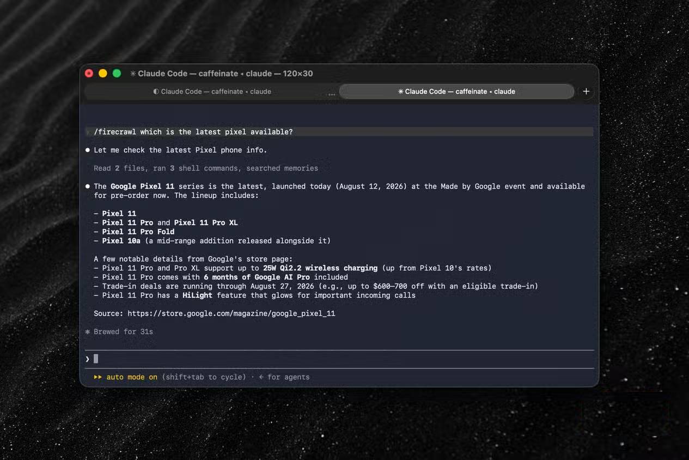689x460 pixels.
Task: Click the 'Pixel 11 Pro Fold' list entry
Action: click(139, 232)
